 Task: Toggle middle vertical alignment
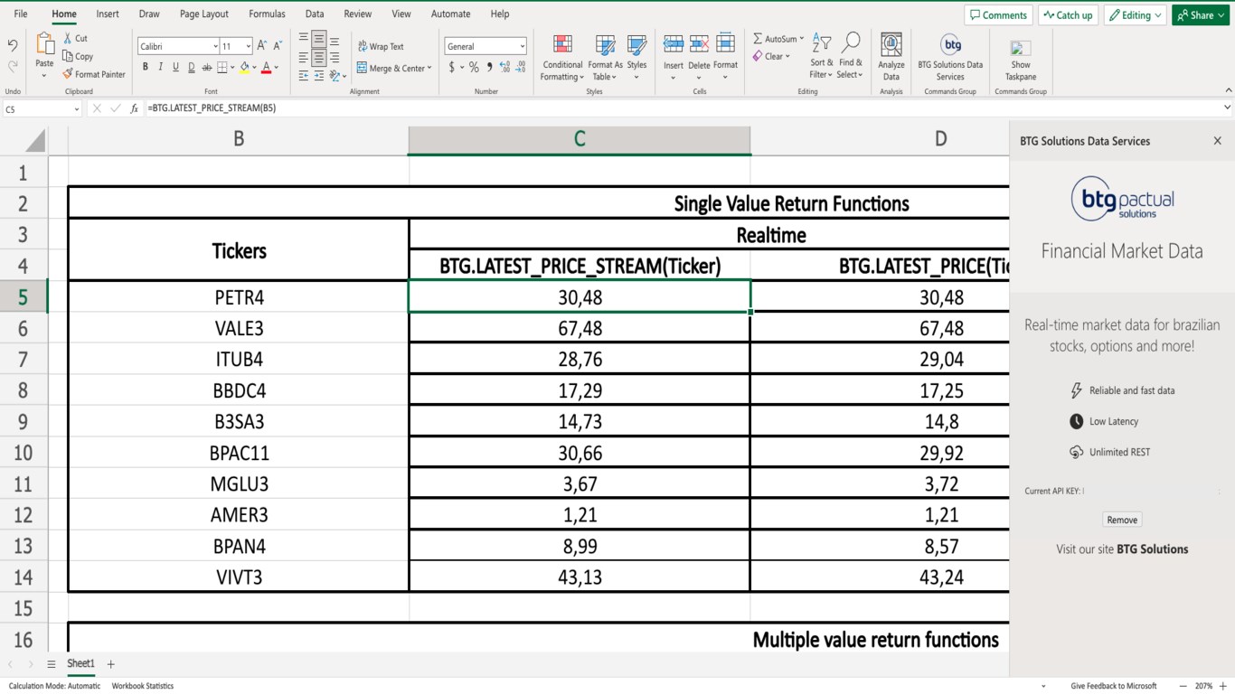click(319, 41)
